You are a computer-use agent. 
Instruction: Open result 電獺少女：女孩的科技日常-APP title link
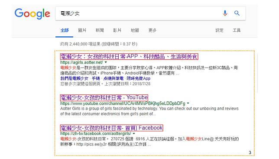[x=129, y=57]
